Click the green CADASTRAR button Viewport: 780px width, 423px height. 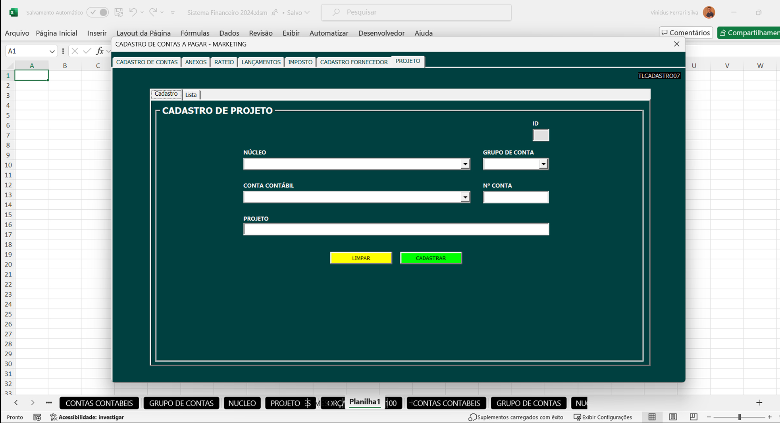[431, 258]
